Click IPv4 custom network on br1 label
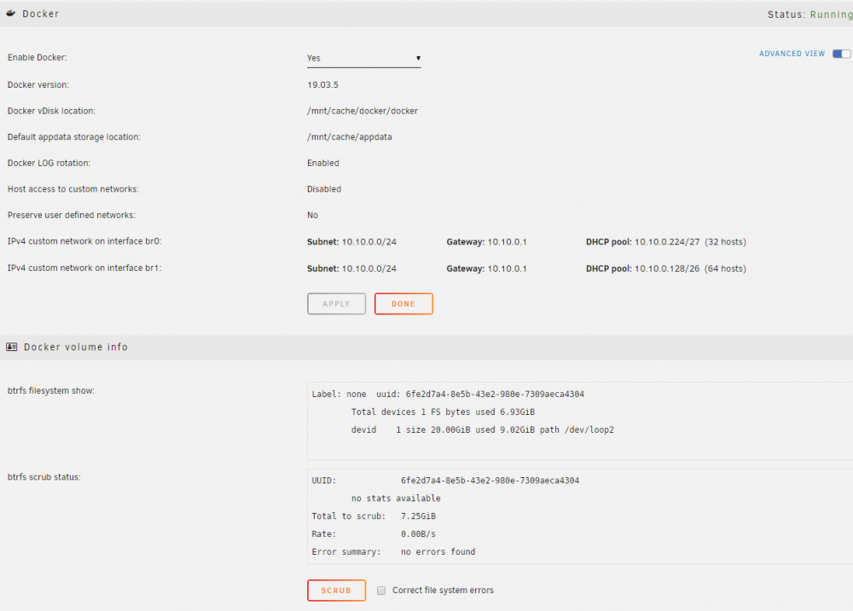Screen dimensions: 853x611 click(x=84, y=268)
